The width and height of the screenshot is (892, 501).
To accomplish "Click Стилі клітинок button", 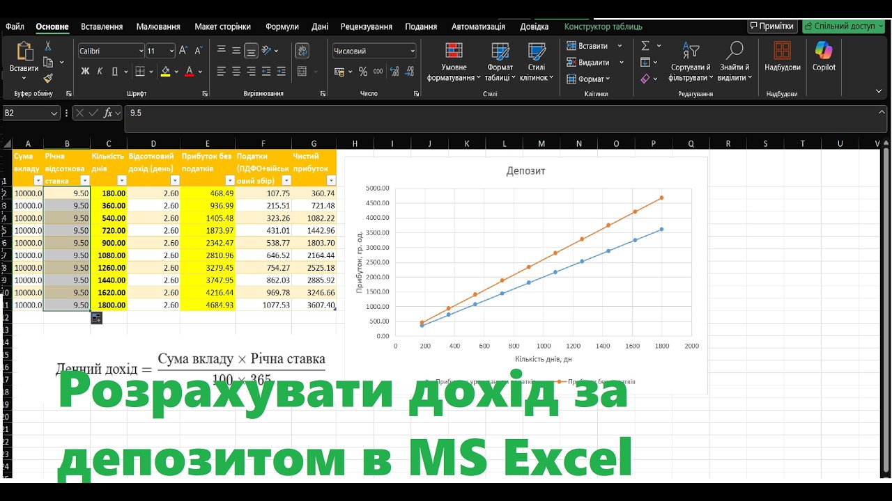I will click(x=537, y=61).
